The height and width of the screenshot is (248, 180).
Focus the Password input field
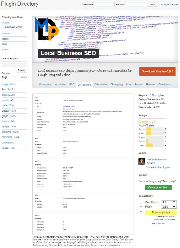[136, 4]
